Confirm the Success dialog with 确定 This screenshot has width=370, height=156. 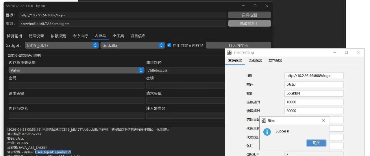click(316, 143)
